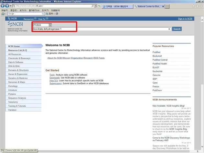
Task: Click the browser Forward arrow button
Action: coord(7,6)
